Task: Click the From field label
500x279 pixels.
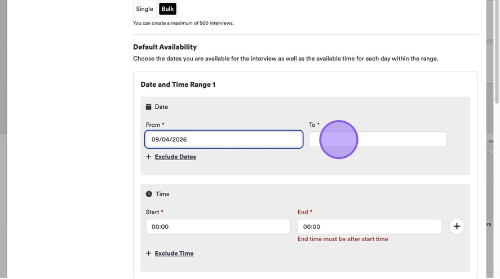Action: pyautogui.click(x=153, y=125)
